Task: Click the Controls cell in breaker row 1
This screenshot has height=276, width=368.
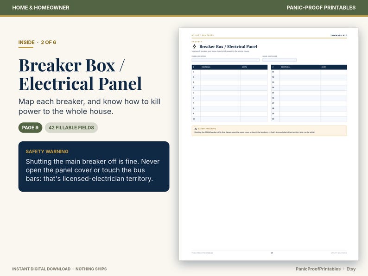Action: (x=220, y=72)
